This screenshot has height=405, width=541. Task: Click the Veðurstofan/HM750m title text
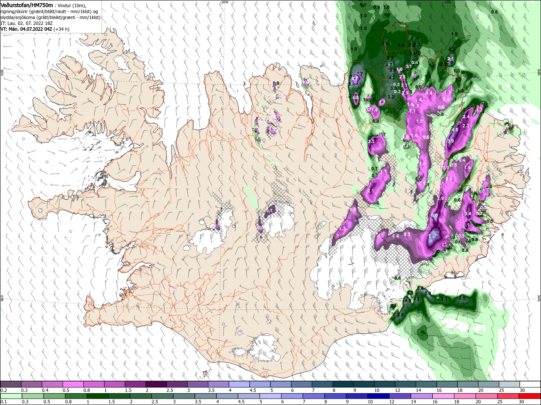(x=27, y=5)
